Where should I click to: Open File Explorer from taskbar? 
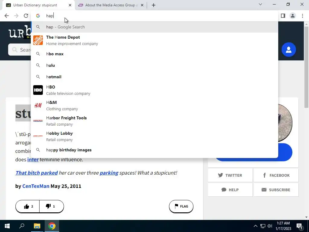(x=37, y=226)
